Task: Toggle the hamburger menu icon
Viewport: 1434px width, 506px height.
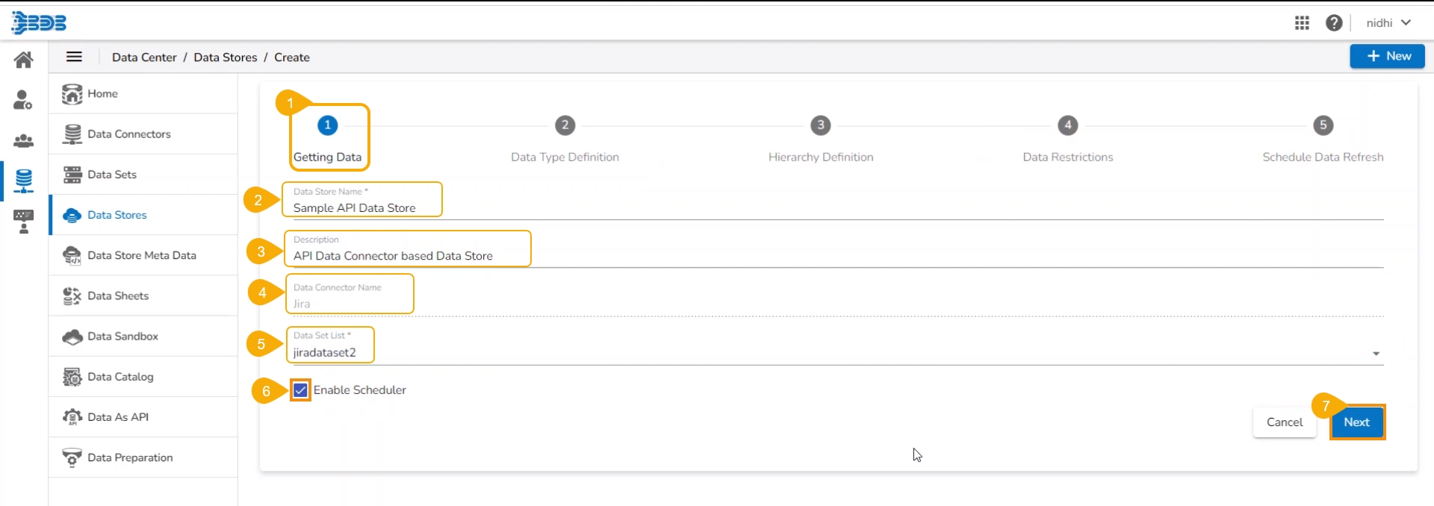Action: 74,57
